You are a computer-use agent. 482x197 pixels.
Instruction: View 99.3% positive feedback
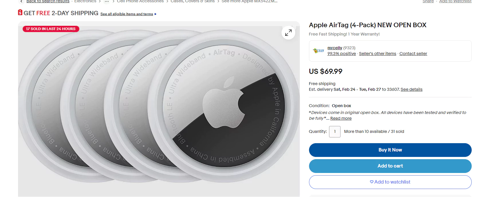click(x=341, y=53)
